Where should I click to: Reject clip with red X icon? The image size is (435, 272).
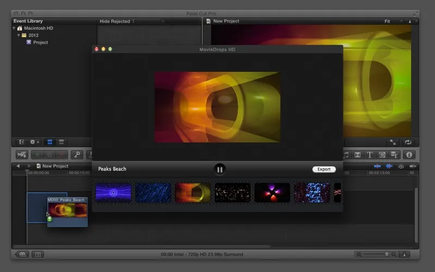tap(62, 154)
